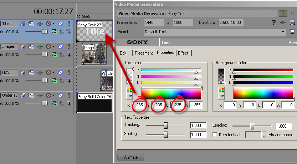Click the Save Preset floppy disk icon
Screen dimensions: 297x164
pyautogui.click(x=292, y=32)
